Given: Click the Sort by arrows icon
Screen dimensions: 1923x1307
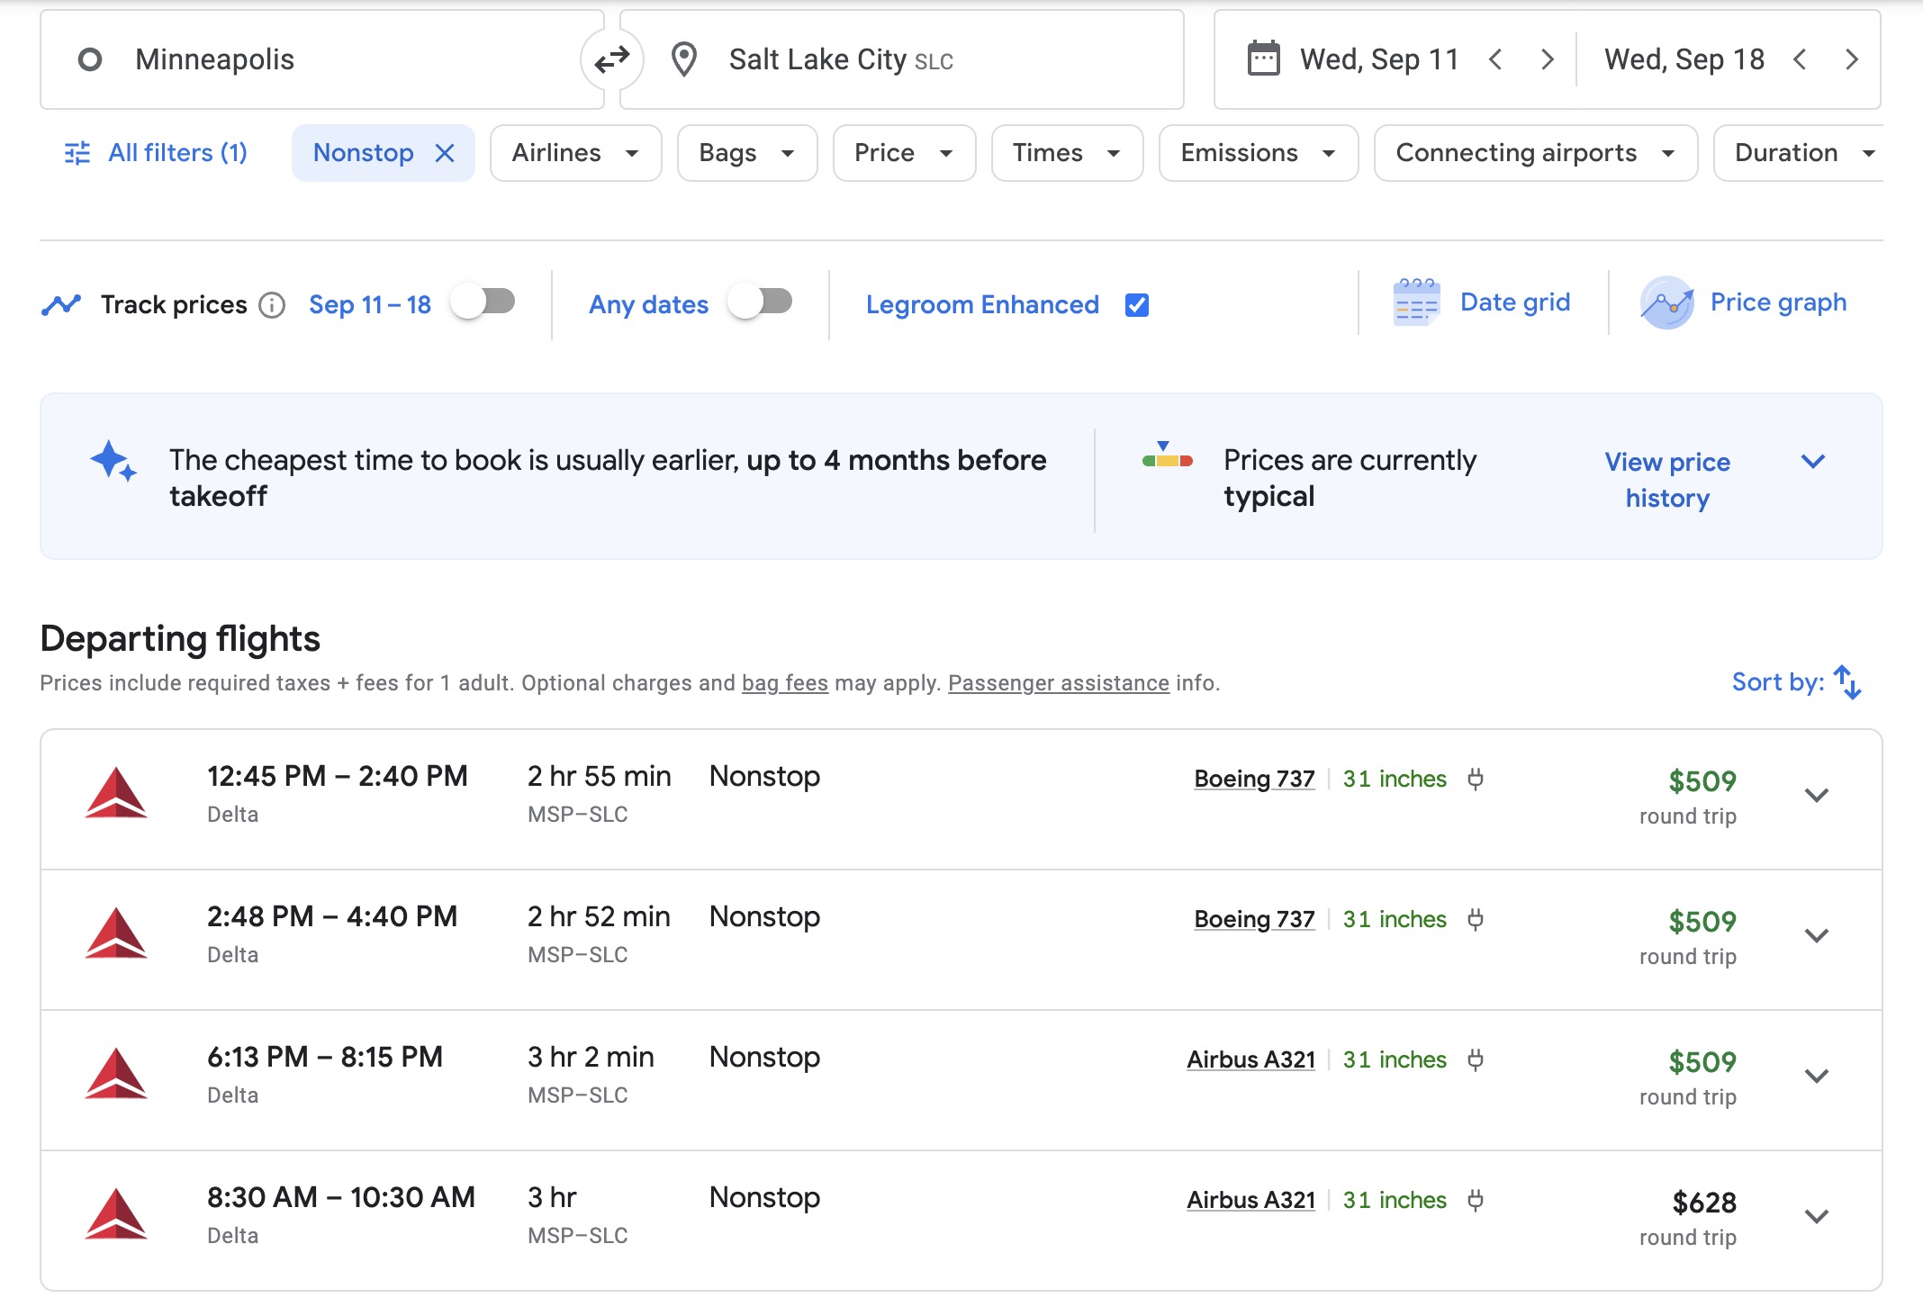Looking at the screenshot, I should (1847, 682).
